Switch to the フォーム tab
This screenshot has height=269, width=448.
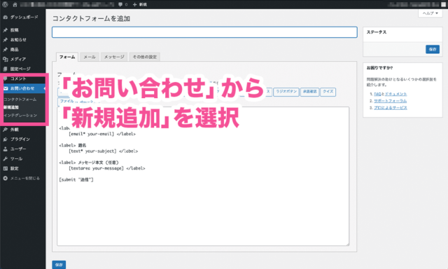(x=67, y=57)
